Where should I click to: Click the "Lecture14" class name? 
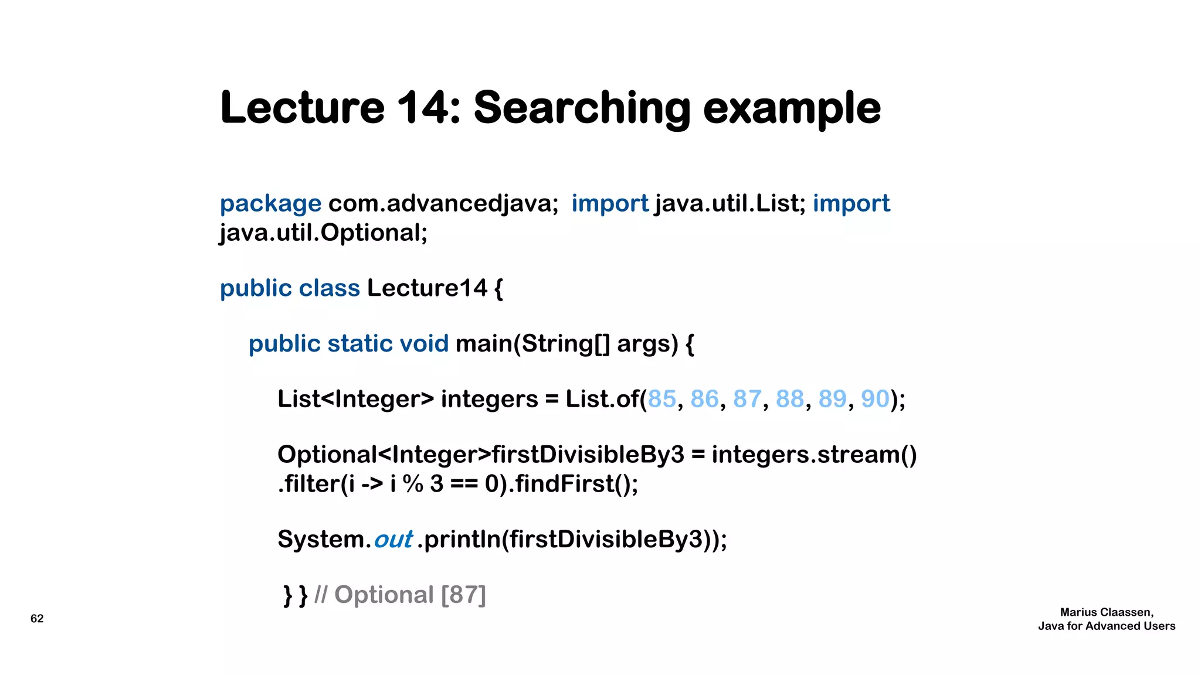[427, 288]
